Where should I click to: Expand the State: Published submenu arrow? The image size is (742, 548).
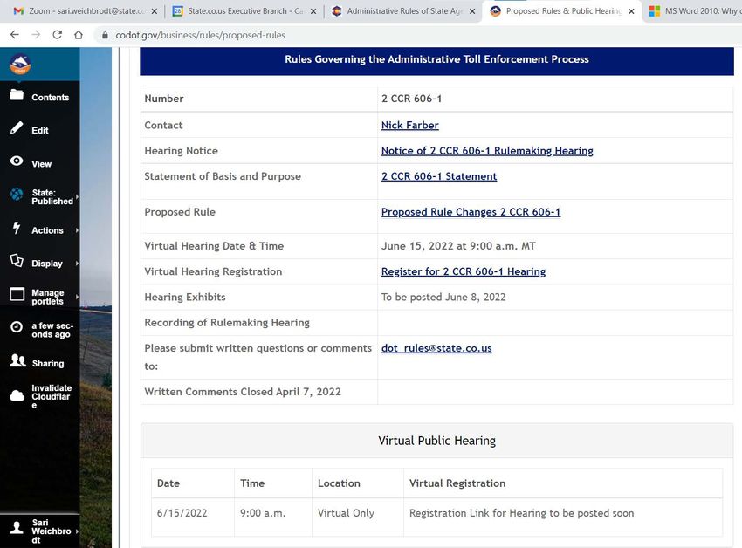(x=77, y=197)
